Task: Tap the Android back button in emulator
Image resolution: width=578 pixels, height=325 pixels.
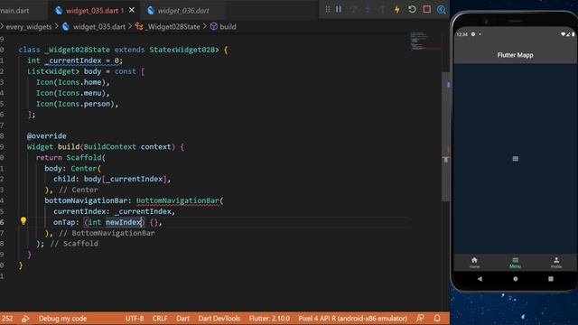Action: click(x=480, y=279)
